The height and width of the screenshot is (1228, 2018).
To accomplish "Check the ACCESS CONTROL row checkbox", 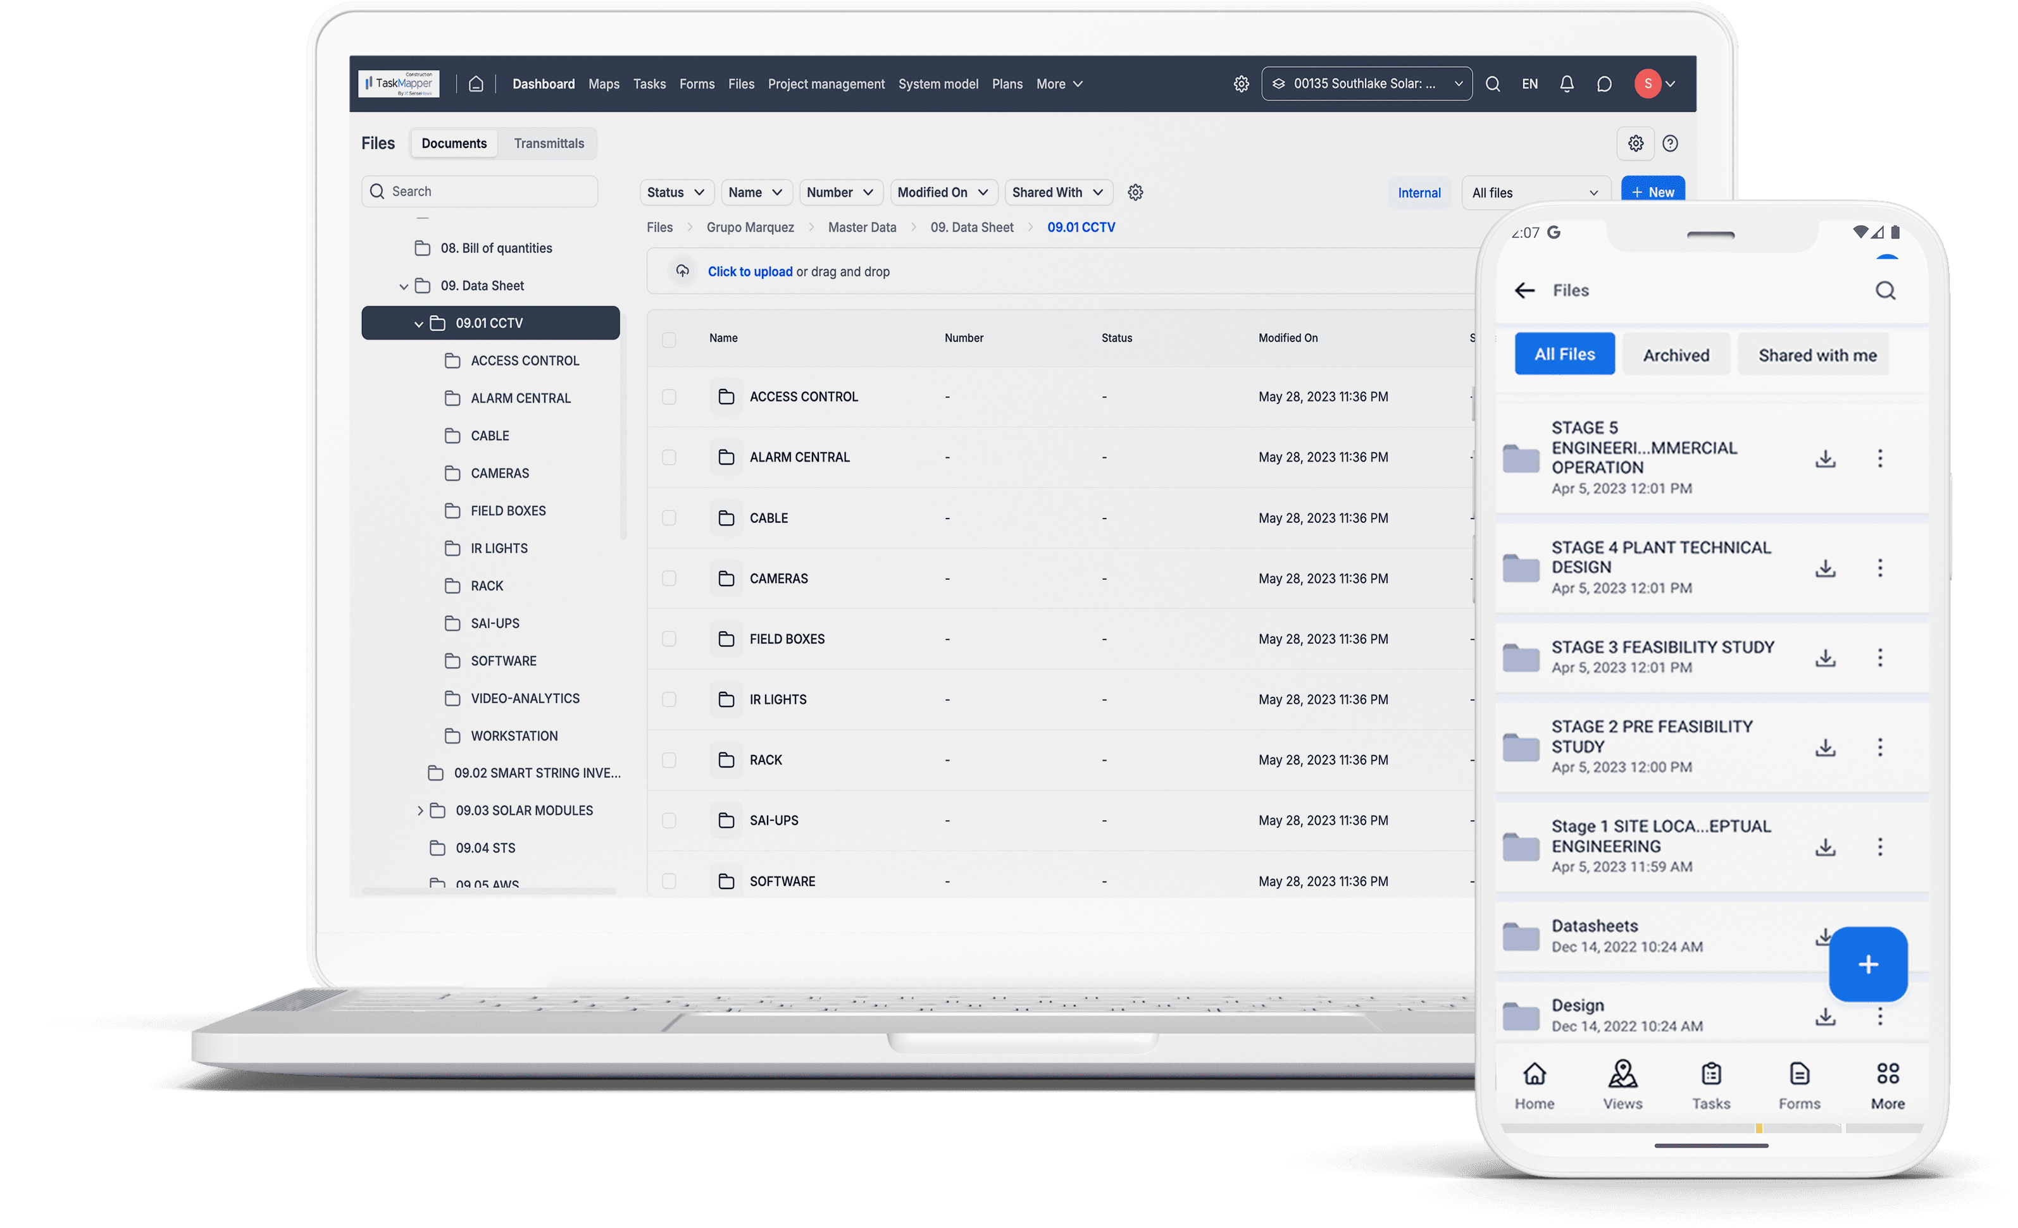I will 669,396.
